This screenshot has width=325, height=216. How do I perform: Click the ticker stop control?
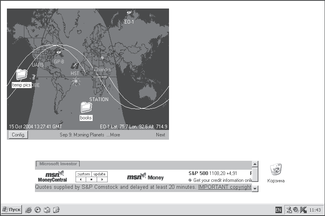tap(91, 179)
